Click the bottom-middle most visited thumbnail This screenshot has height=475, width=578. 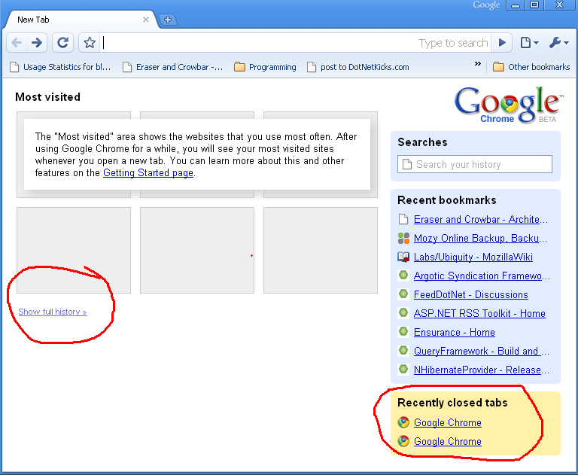coord(197,251)
